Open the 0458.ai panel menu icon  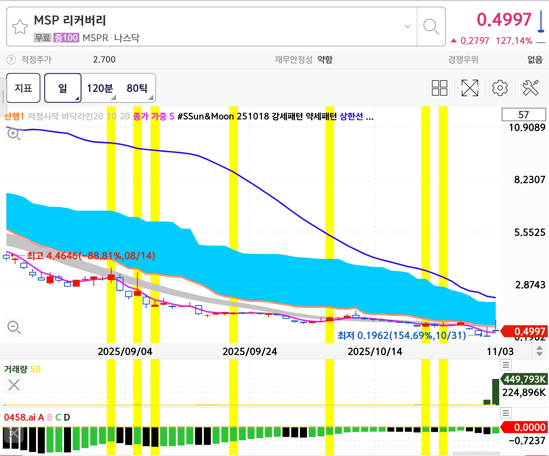tap(506, 413)
